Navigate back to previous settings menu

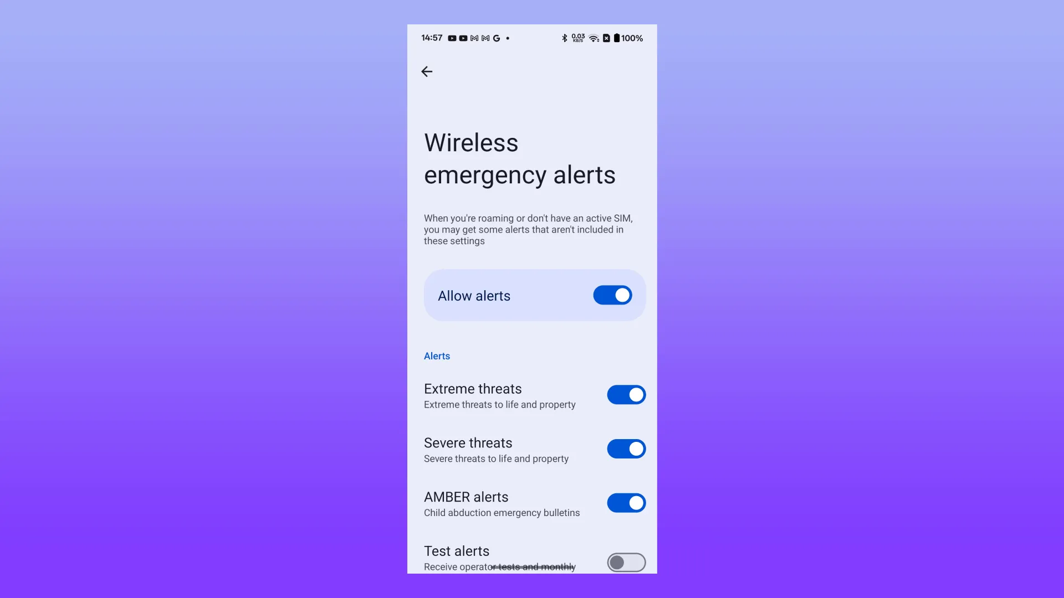click(x=427, y=71)
